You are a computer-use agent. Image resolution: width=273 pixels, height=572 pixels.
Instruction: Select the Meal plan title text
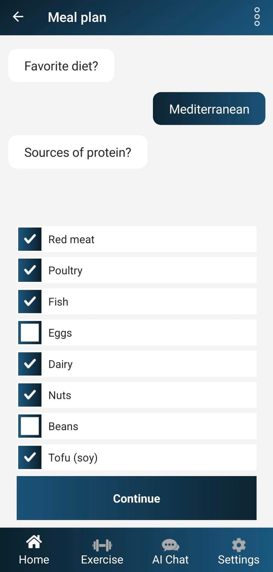[x=77, y=17]
